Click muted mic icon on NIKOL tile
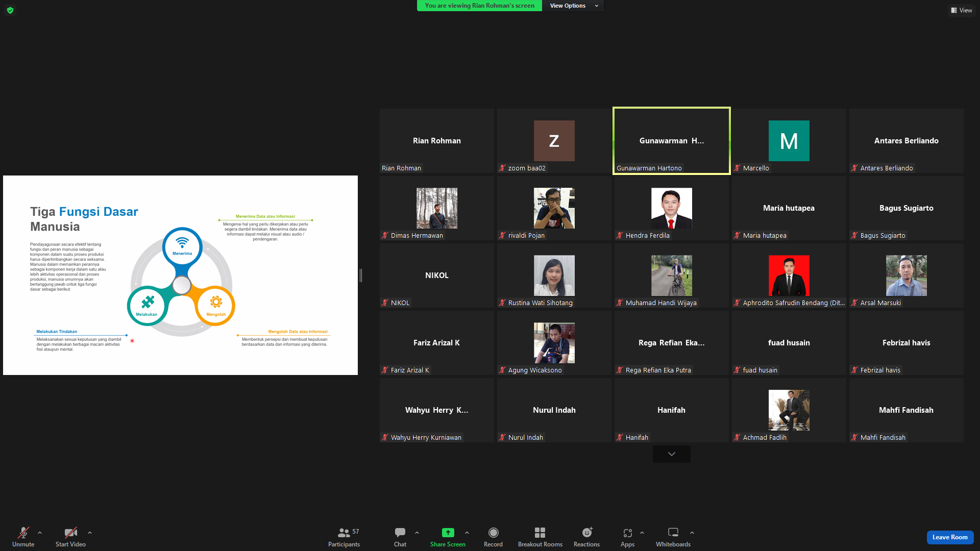This screenshot has width=980, height=551. tap(385, 303)
